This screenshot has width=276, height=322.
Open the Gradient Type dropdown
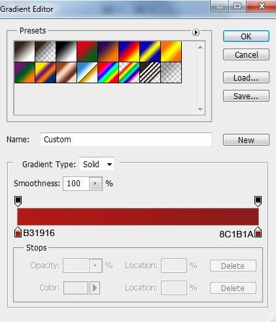[97, 164]
